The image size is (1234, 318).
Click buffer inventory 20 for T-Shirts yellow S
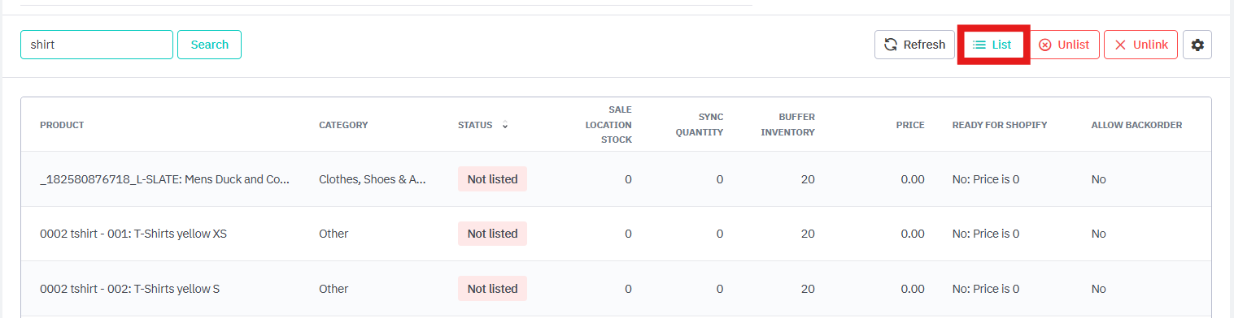808,289
